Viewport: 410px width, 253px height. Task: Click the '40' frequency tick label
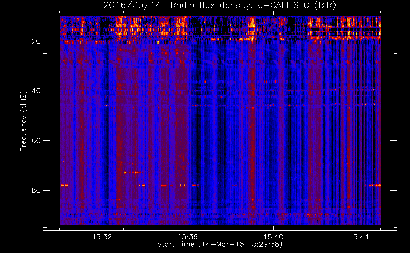pos(36,91)
